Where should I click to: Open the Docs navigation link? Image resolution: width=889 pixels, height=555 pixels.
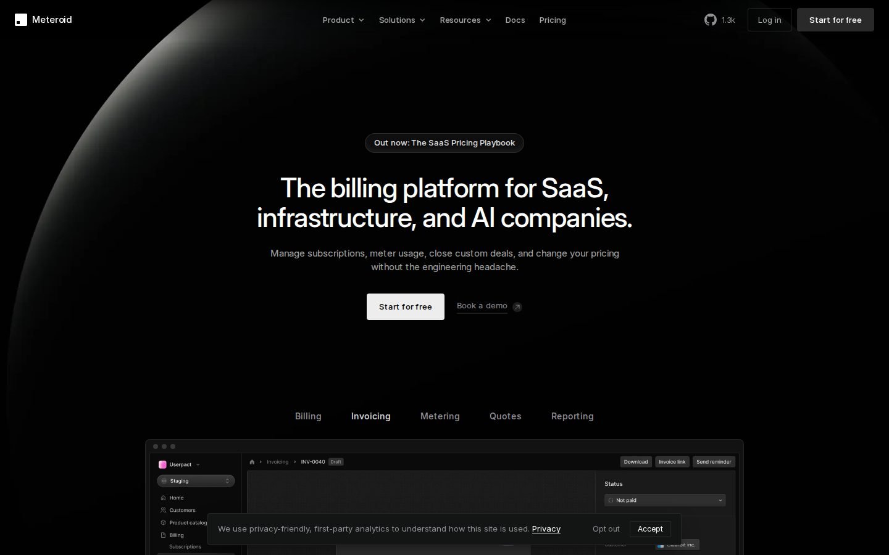coord(515,20)
